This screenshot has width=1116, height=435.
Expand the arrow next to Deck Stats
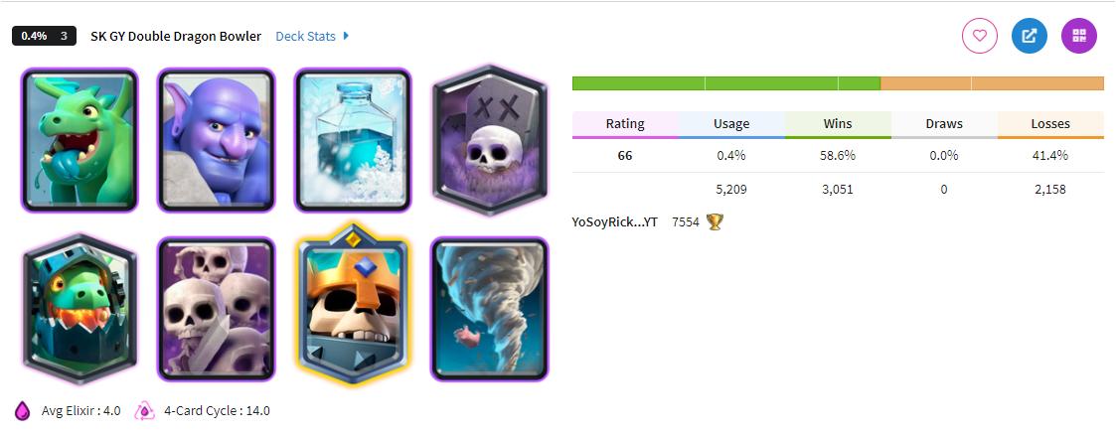[346, 36]
